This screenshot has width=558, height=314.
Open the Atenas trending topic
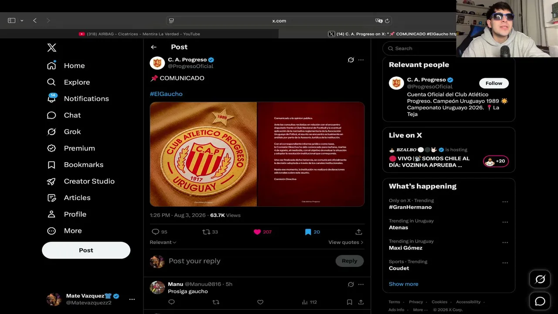(398, 228)
